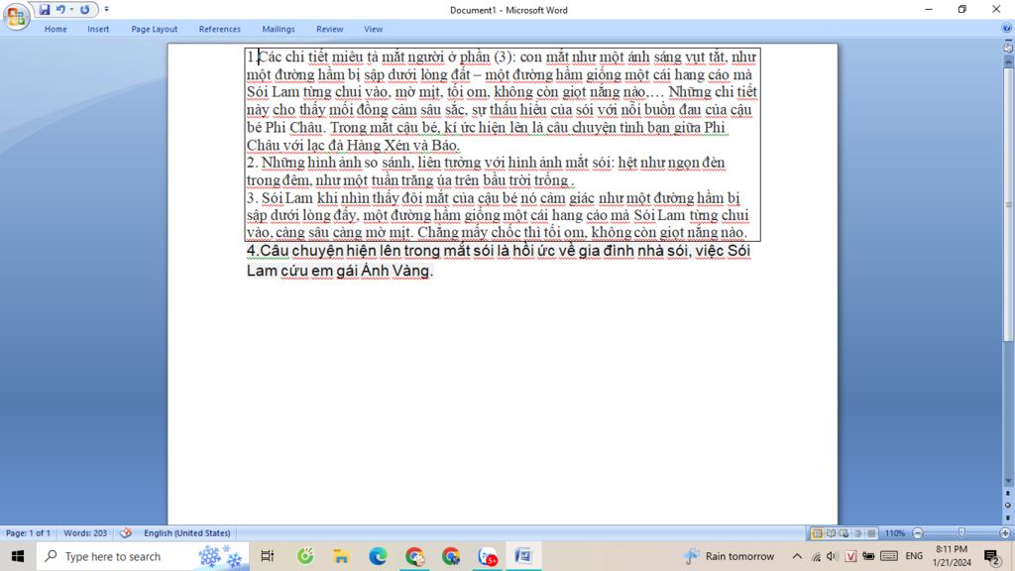Viewport: 1015px width, 571px height.
Task: Switch to the Page Layout tab
Action: (154, 29)
